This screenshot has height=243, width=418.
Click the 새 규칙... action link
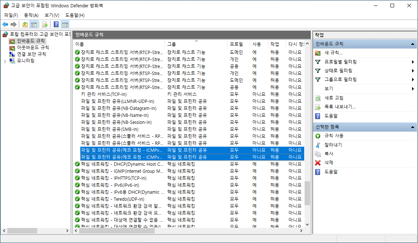pyautogui.click(x=333, y=53)
